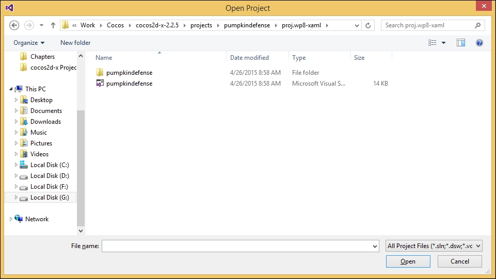Viewport: 496px width, 279px height.
Task: Click the Open button
Action: coord(408,261)
